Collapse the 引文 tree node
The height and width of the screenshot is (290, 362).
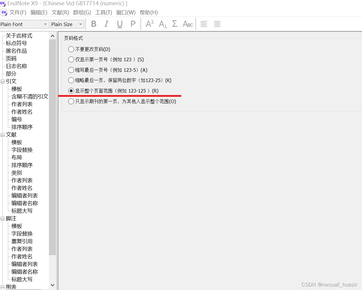2,81
